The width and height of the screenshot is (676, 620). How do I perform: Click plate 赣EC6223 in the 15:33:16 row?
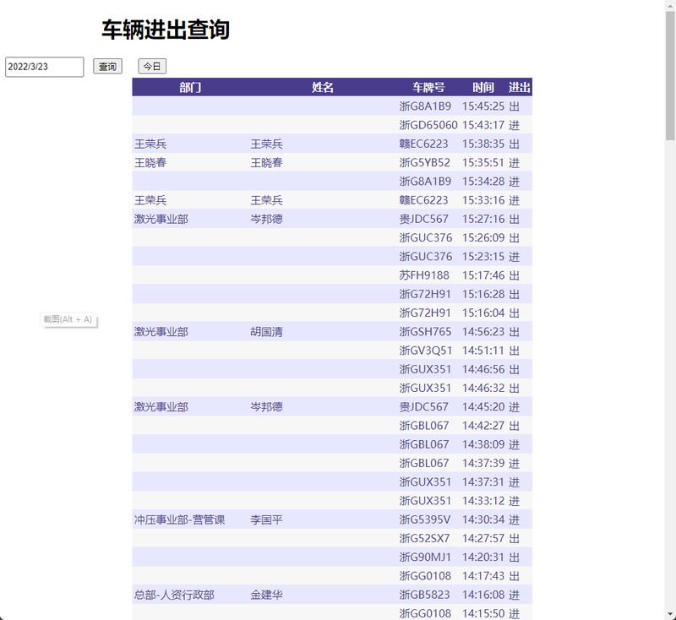coord(424,200)
